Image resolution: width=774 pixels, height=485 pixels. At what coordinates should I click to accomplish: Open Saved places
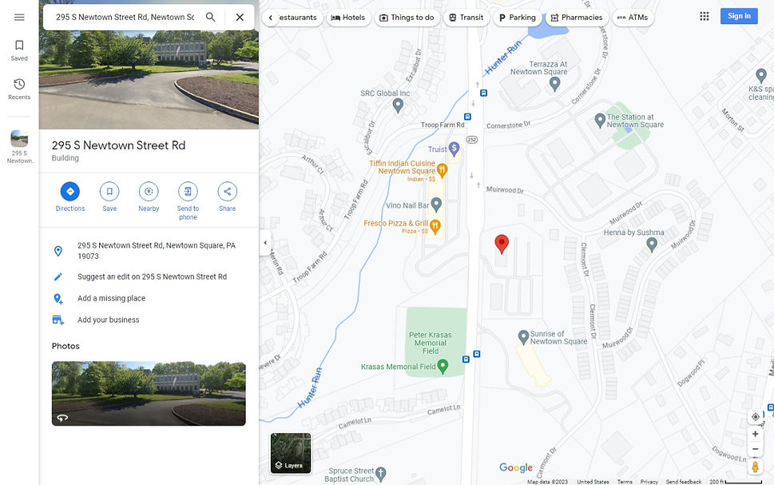point(19,50)
